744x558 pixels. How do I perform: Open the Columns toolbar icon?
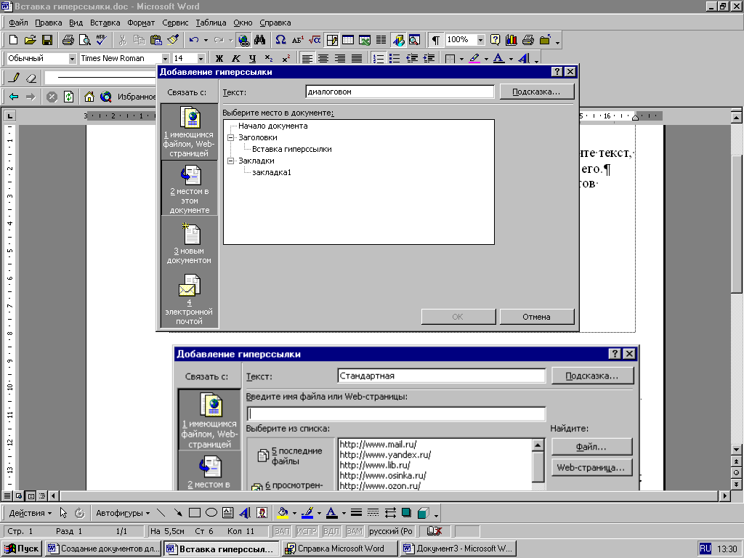tap(381, 40)
